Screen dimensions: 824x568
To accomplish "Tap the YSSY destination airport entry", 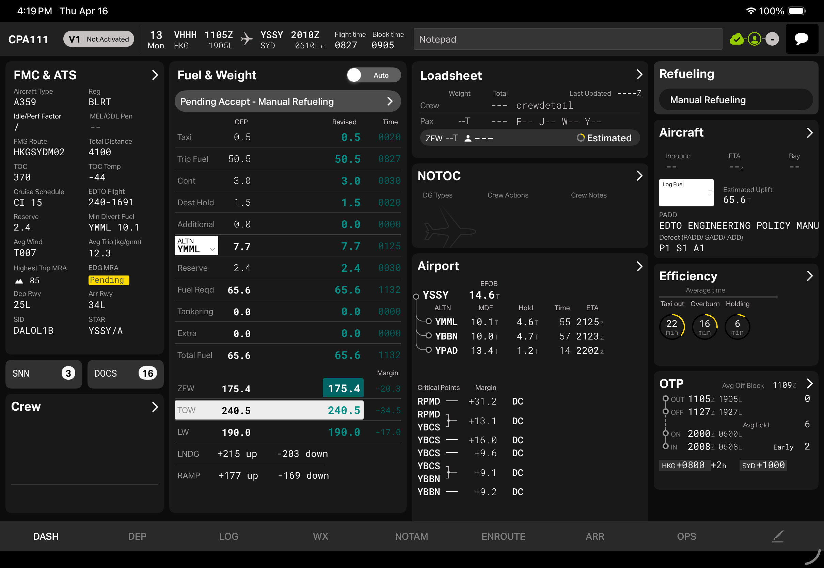I will 435,295.
